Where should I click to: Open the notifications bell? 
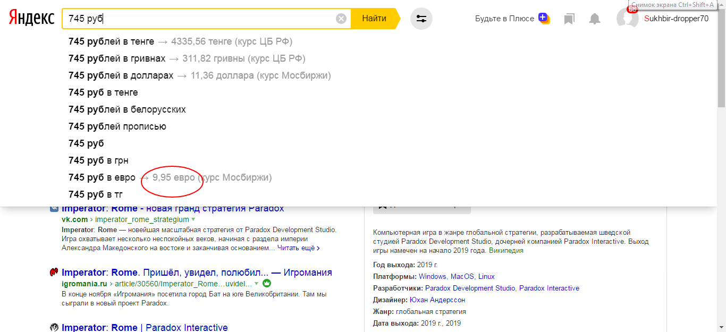595,19
